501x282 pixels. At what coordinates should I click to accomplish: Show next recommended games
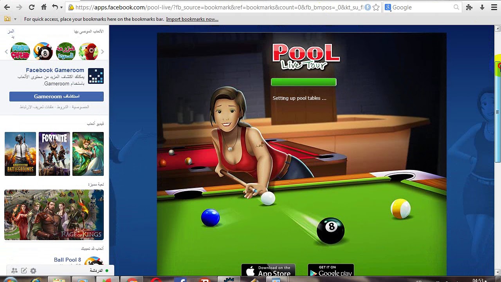coord(103,52)
